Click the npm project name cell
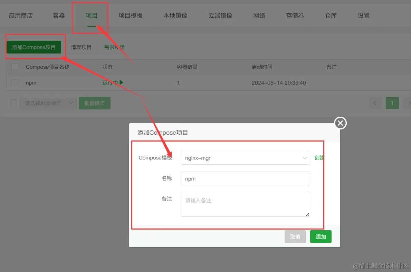This screenshot has height=272, width=411. [31, 83]
